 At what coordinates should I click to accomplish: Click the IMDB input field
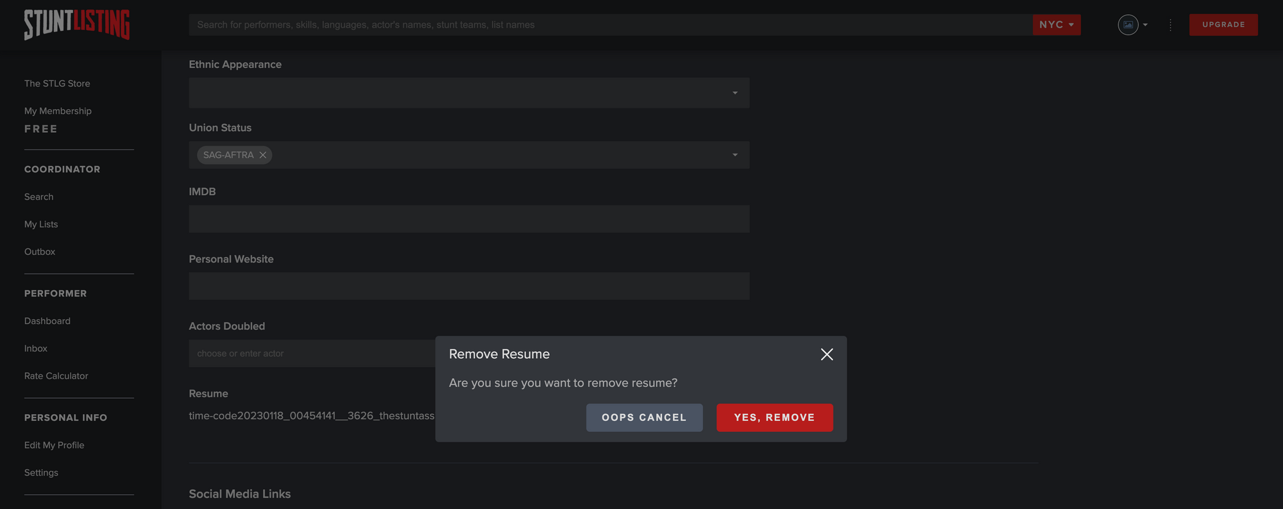pos(469,219)
